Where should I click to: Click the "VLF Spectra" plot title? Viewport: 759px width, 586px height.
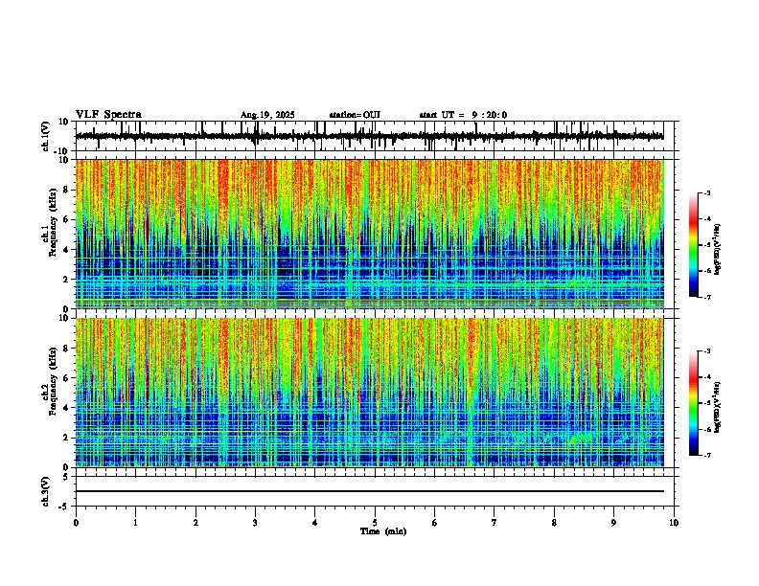(108, 115)
